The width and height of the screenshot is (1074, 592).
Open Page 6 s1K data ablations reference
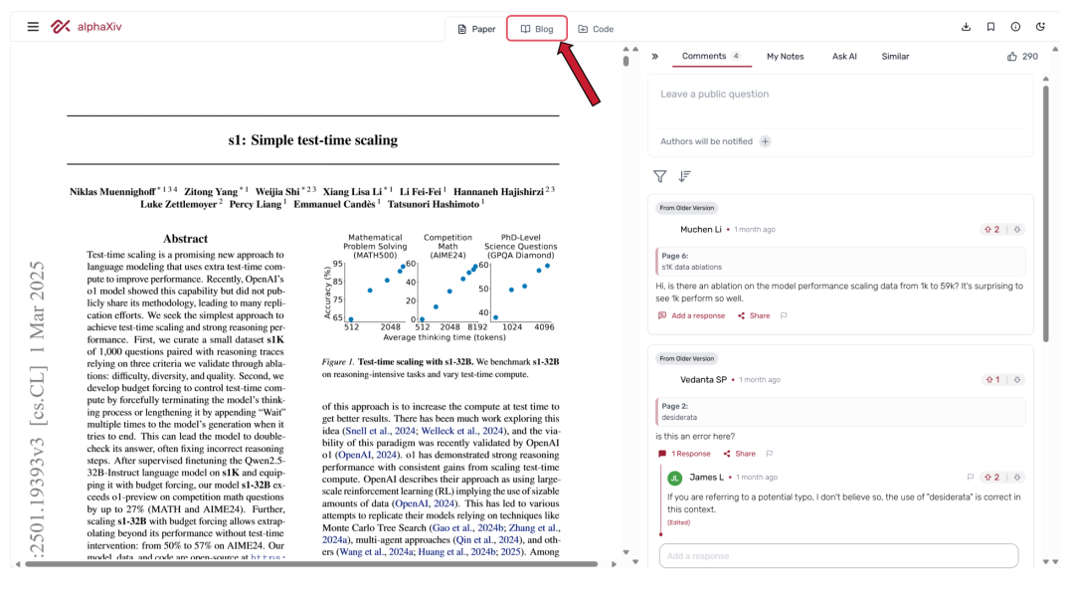pos(840,261)
